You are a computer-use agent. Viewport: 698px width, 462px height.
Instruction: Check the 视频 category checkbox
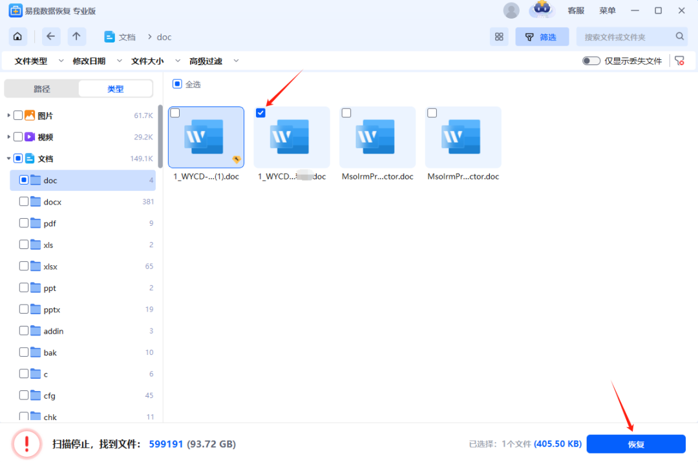(18, 137)
